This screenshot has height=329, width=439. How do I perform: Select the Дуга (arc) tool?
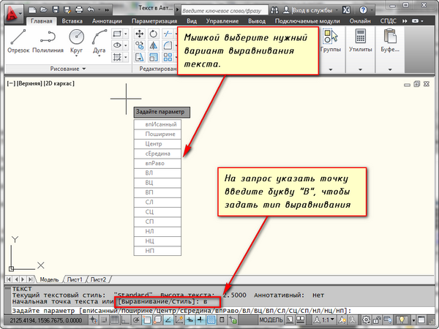click(x=99, y=42)
